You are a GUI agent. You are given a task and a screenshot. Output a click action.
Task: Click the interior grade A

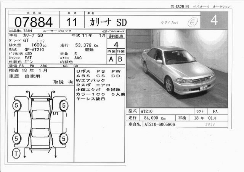111,59
